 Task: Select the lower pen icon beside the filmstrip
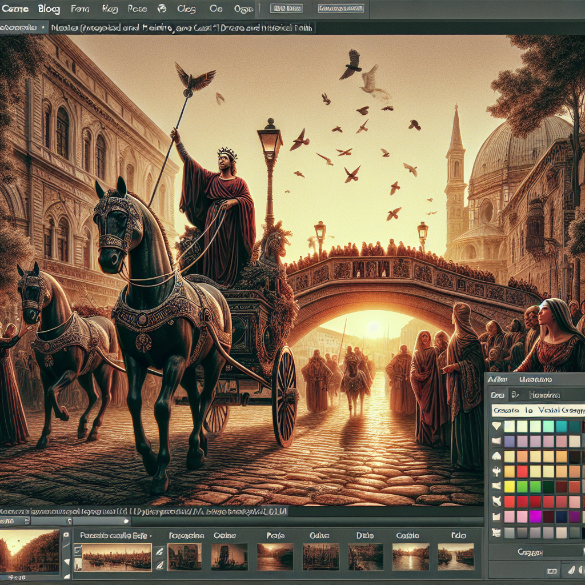click(x=161, y=564)
